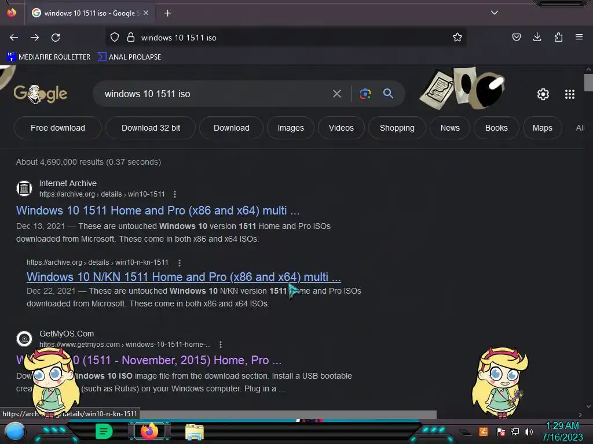Screen dimensions: 593x444
Task: Switch to Shopping results
Action: [397, 128]
